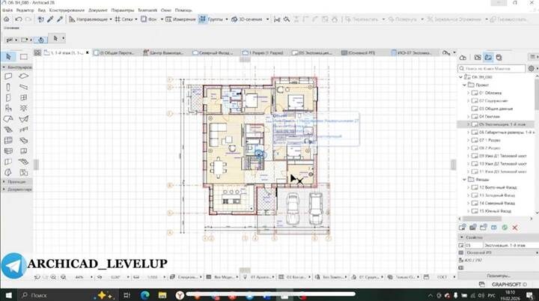
Task: Click the Параметры button in Navigator
Action: tap(498, 276)
